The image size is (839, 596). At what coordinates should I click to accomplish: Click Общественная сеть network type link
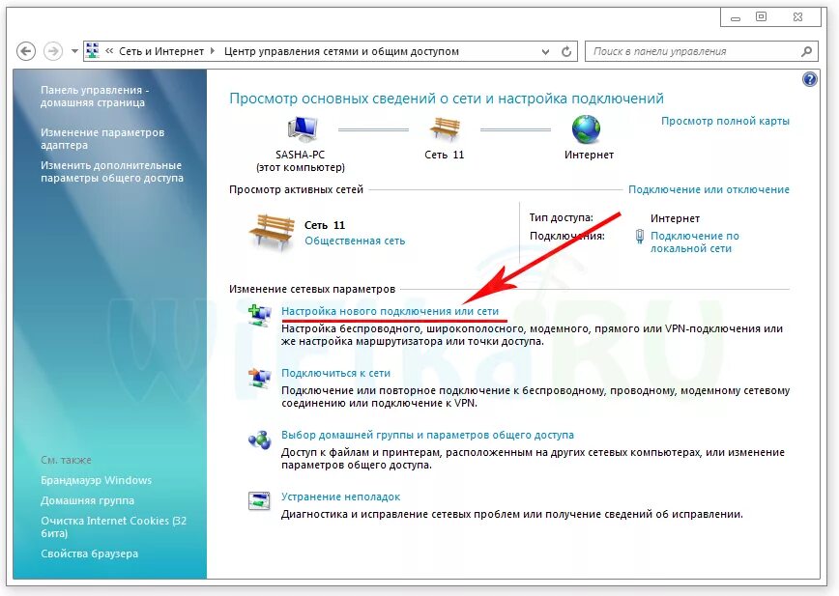click(x=355, y=241)
